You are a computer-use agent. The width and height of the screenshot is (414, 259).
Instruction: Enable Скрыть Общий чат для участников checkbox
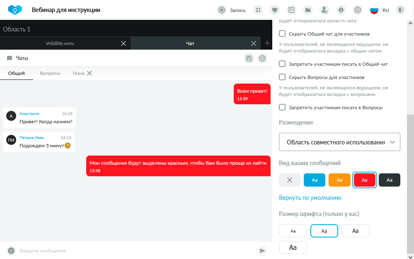[282, 34]
